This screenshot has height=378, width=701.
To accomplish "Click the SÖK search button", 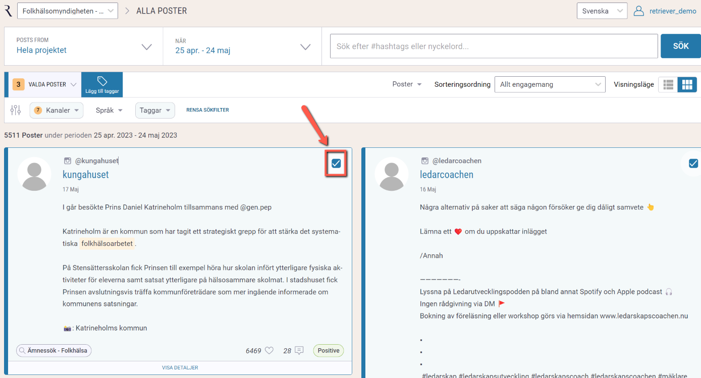I will (681, 46).
